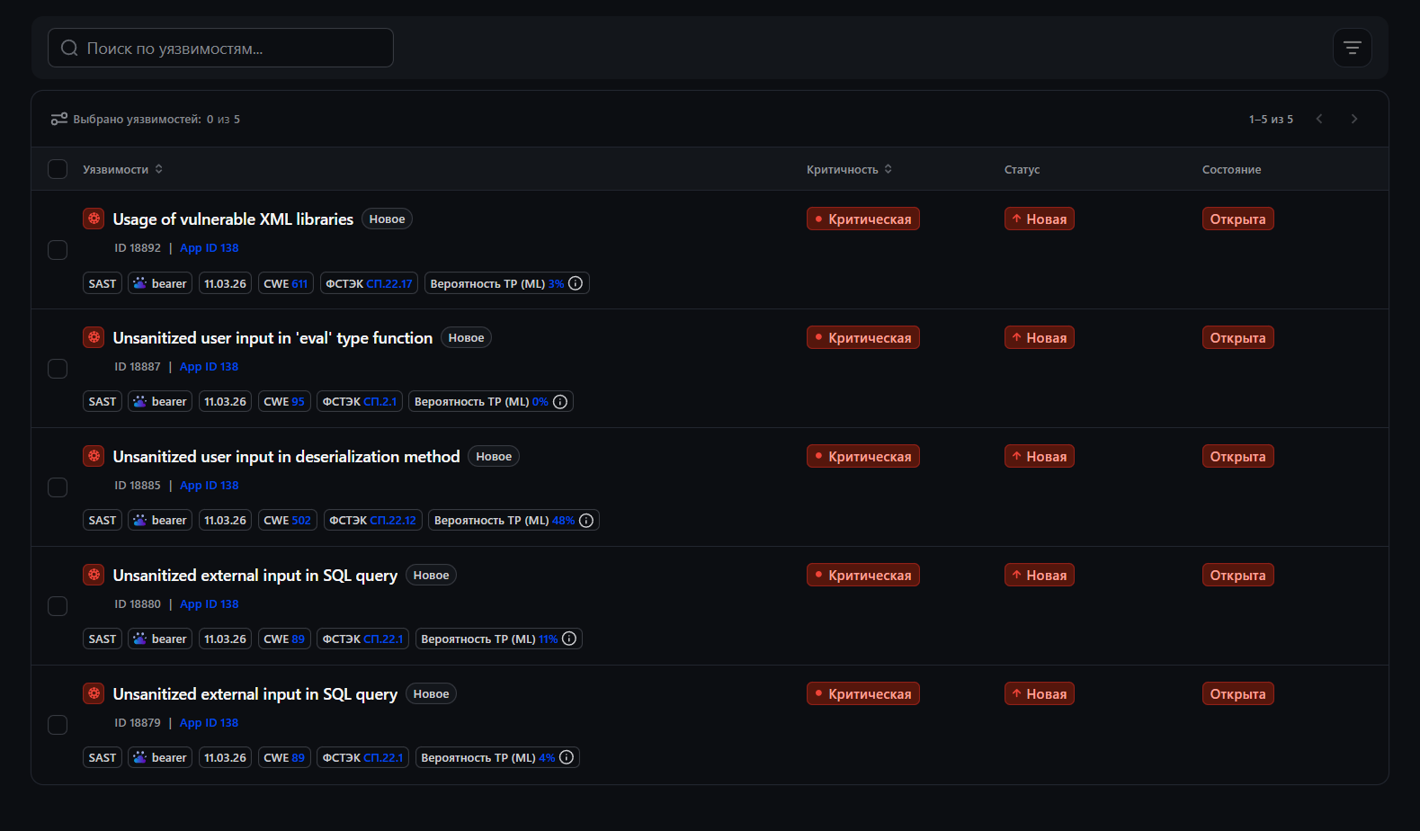Open ML probability info icon beside 11%
1420x831 pixels.
[569, 639]
